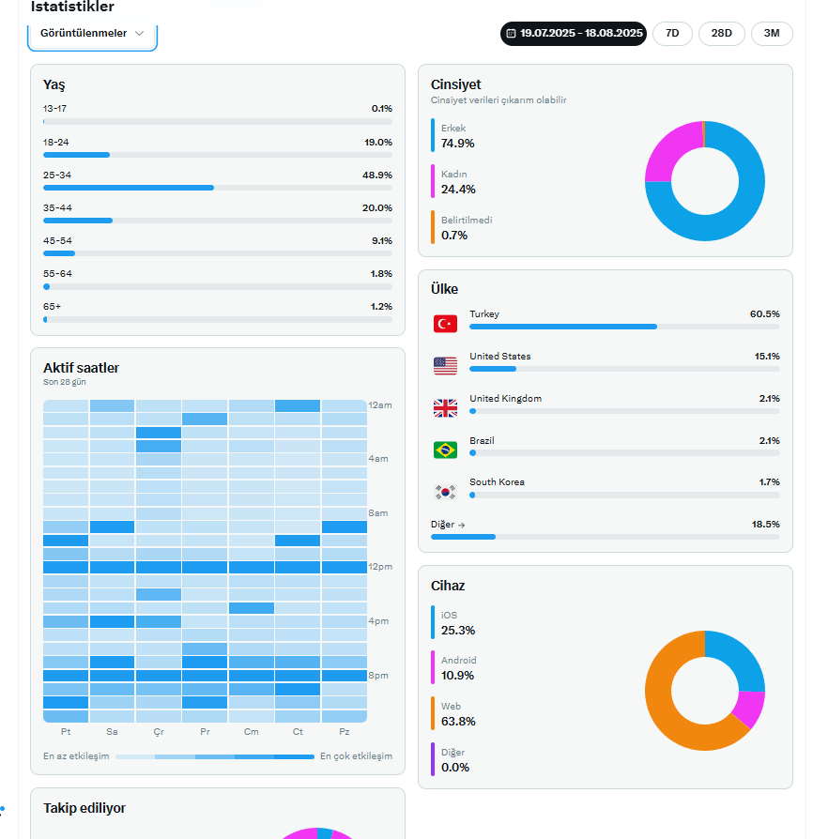Open the Görüntülenmeler metric dropdown
This screenshot has width=813, height=839.
pyautogui.click(x=92, y=35)
